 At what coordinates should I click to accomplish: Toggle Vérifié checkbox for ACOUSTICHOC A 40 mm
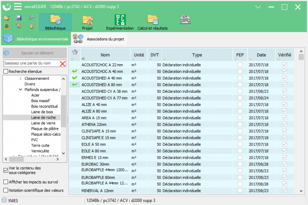285,71
